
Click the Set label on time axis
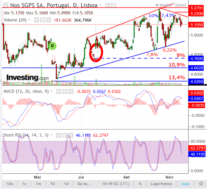pos(126,177)
